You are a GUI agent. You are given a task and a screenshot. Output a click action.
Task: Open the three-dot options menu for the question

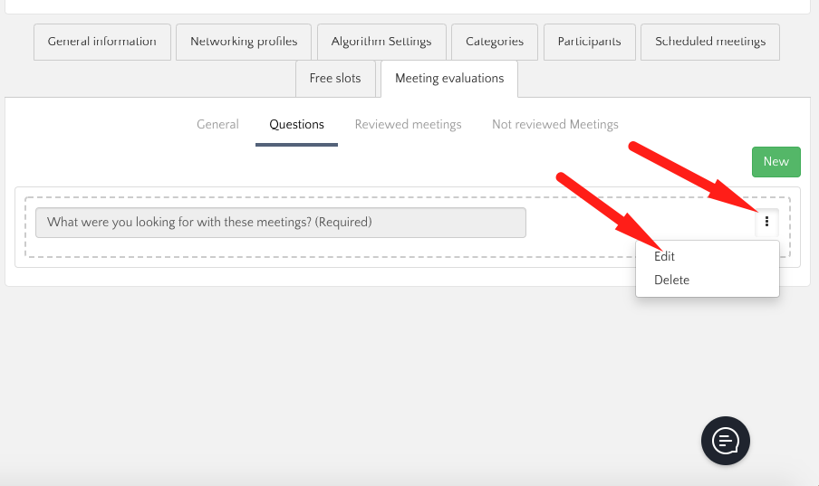[766, 222]
